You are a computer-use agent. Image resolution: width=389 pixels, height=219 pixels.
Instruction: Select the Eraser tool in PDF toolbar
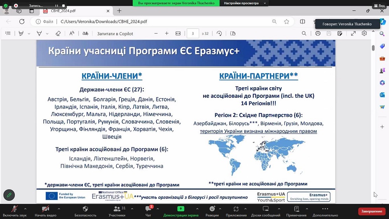58,34
